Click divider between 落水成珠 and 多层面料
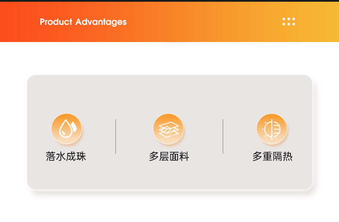 tap(116, 136)
